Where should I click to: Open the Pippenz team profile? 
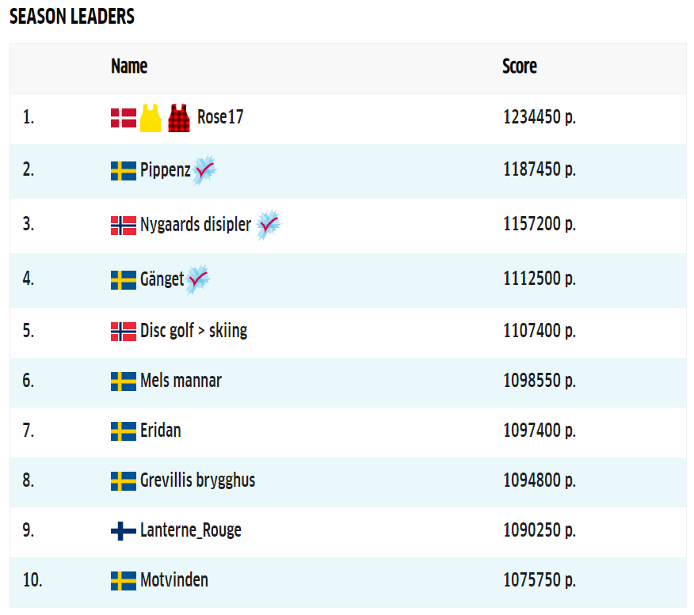coord(165,169)
